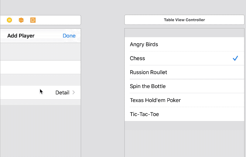Choose the Tic-Tac-Toe row
Viewport: 246px width, 157px height.
click(185, 114)
